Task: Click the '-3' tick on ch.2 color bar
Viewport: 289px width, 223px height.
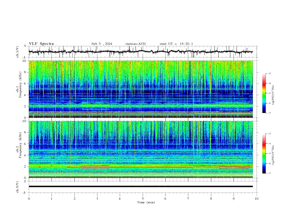Action: click(269, 134)
